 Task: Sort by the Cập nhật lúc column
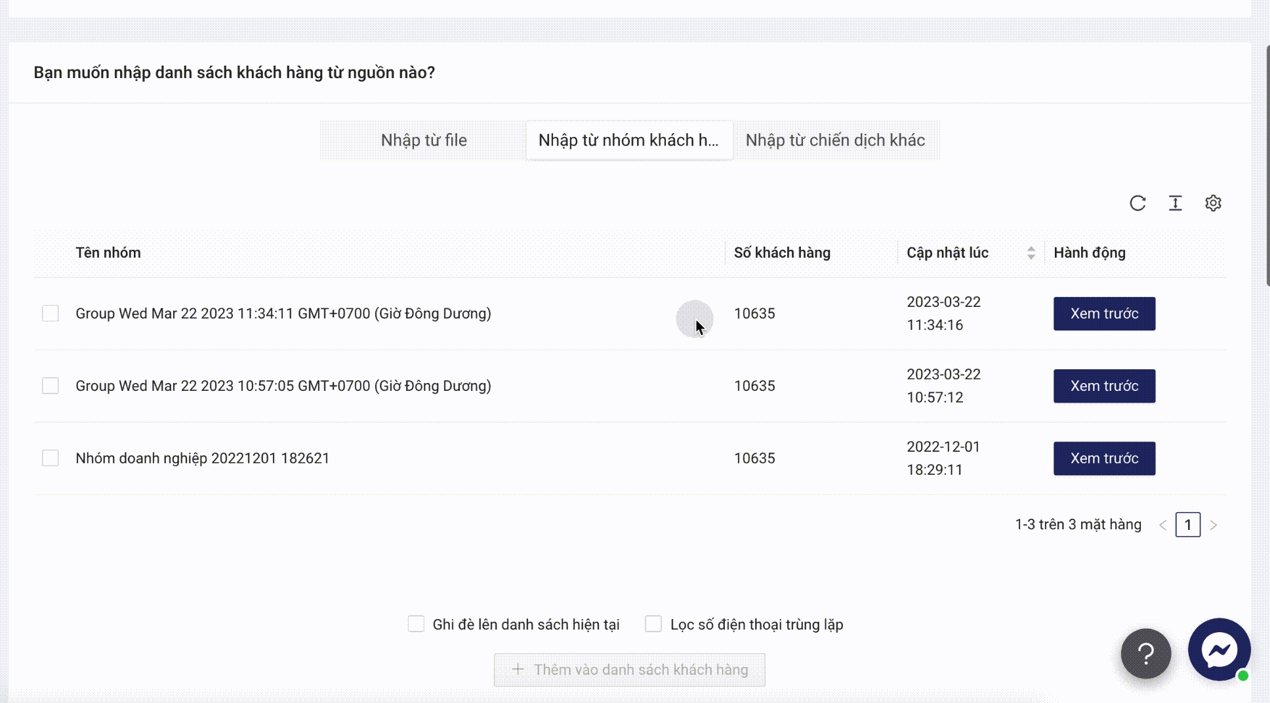point(1030,253)
